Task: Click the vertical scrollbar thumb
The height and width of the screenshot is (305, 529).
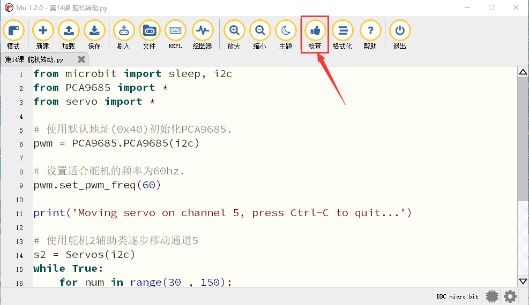Action: (523, 139)
